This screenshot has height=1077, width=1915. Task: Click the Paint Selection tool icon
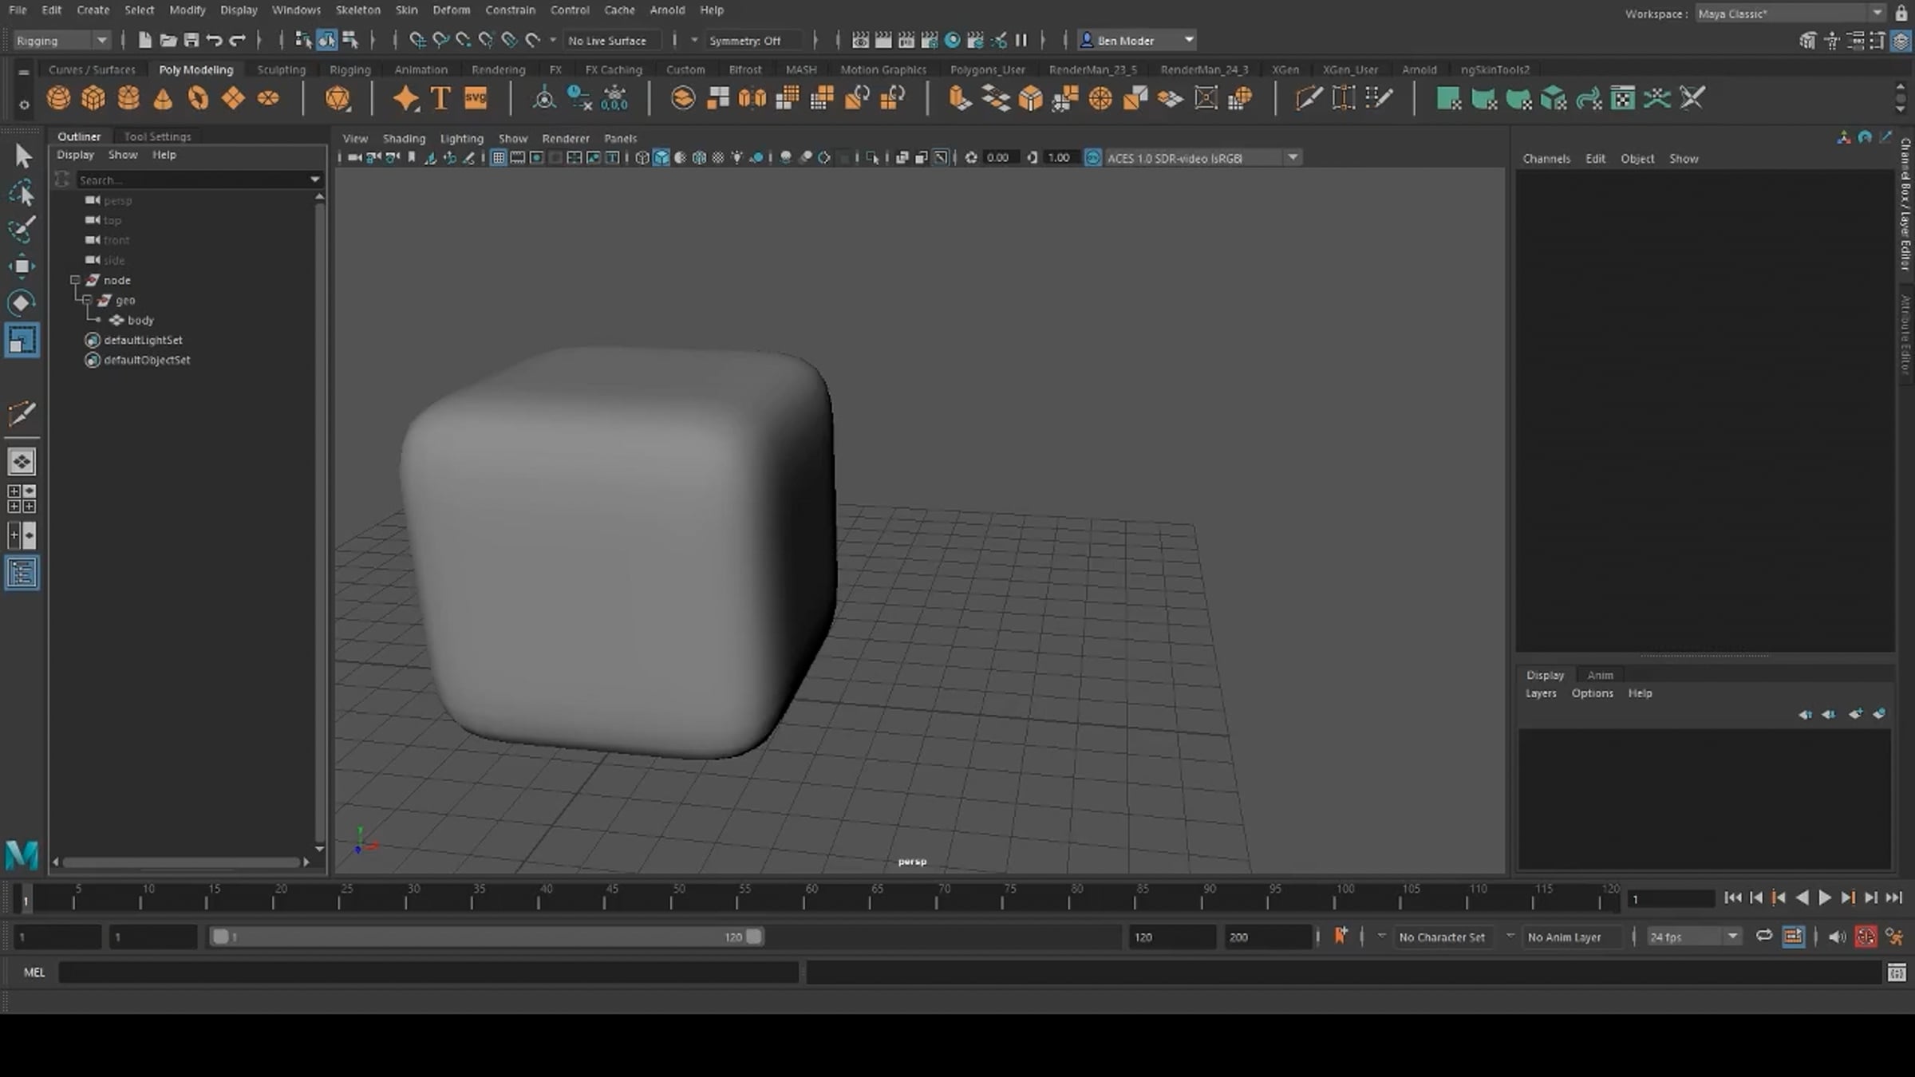pyautogui.click(x=22, y=229)
